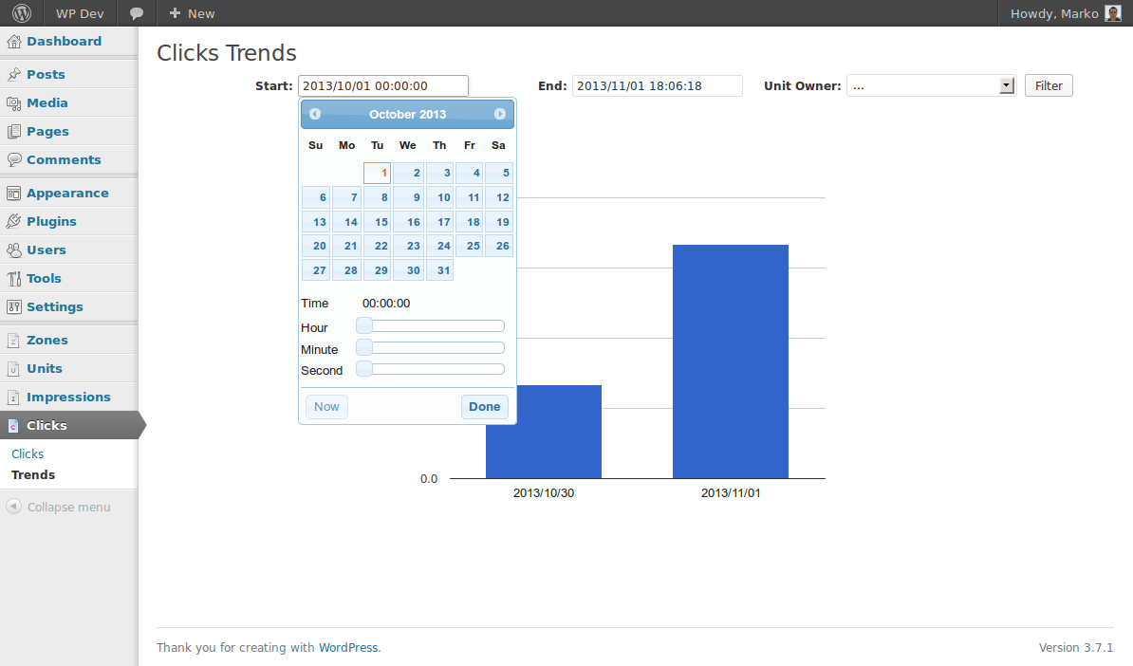Click the Minute slider handle
The width and height of the screenshot is (1133, 666).
tap(364, 347)
